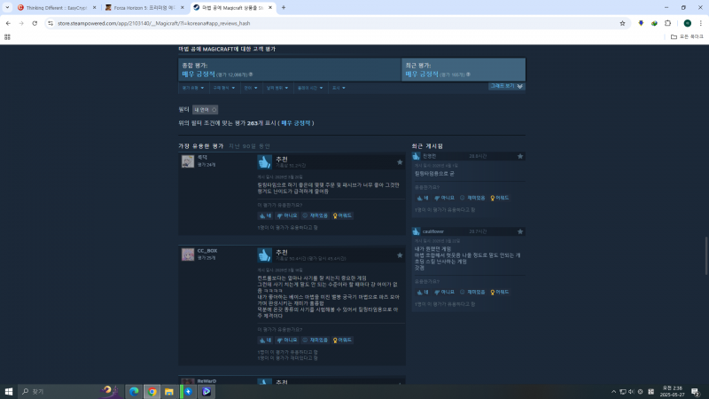Click the info icon next to overall review count

[x=251, y=74]
